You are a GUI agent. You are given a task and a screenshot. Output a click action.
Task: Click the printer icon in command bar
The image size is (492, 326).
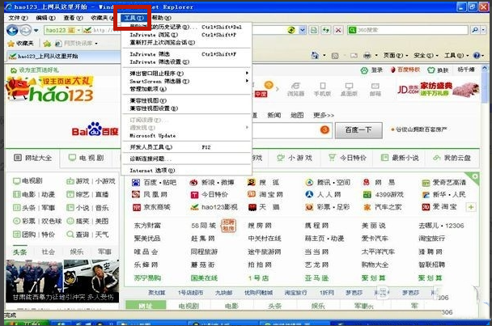[x=367, y=56]
